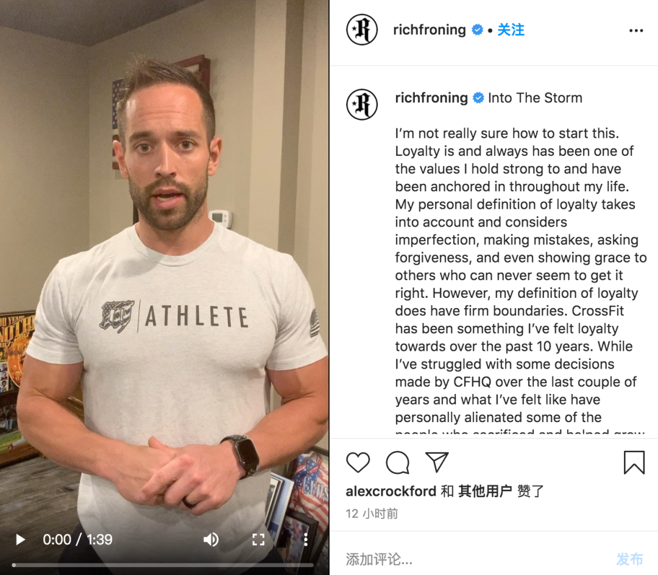This screenshot has width=658, height=575.
Task: Click richfroning avatar beside the caption
Action: pos(362,104)
